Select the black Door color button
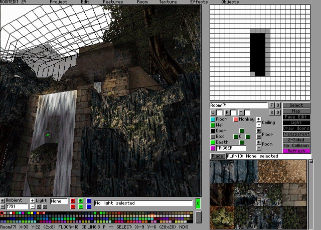This screenshot has width=321, height=230. point(213,131)
